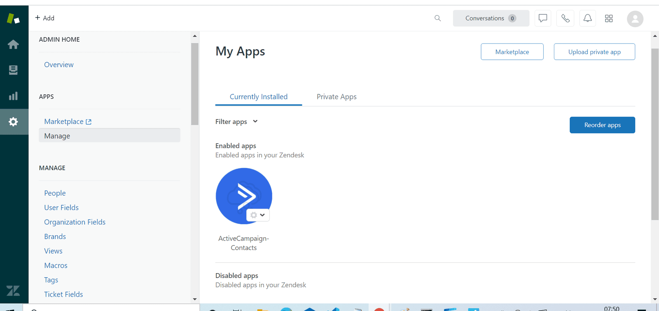The height and width of the screenshot is (311, 659).
Task: Click the sidebar scroll up arrow
Action: pyautogui.click(x=195, y=36)
